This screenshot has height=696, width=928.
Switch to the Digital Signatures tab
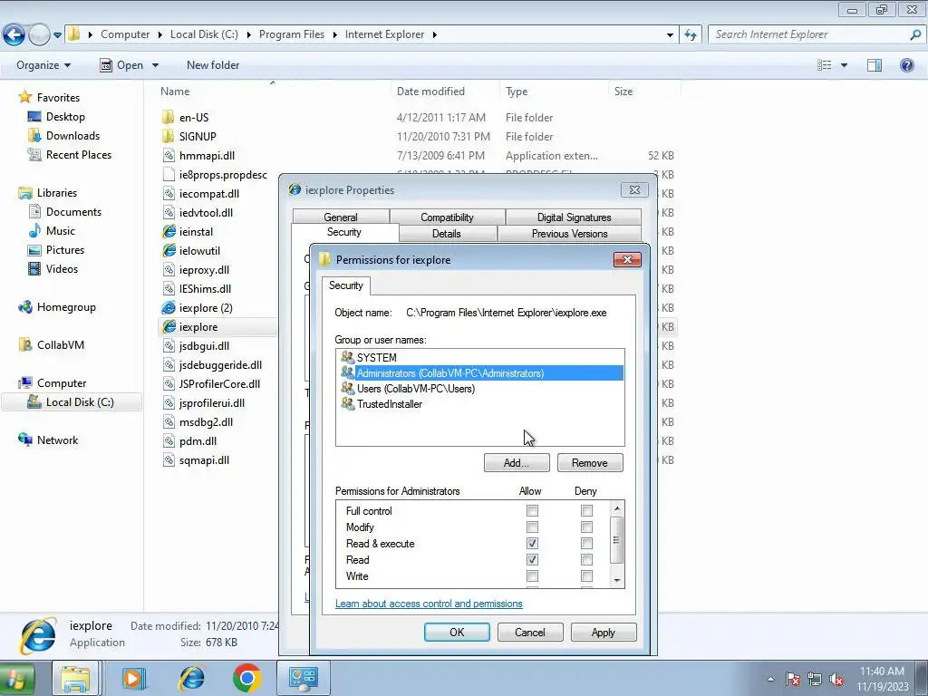(x=574, y=217)
